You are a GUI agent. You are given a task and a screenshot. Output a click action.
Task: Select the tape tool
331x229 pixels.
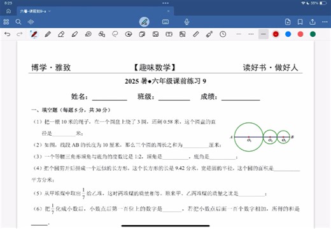tap(88, 34)
